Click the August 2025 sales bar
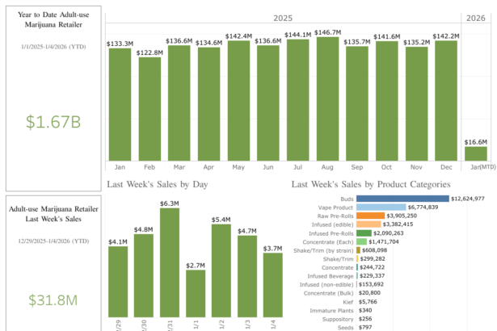Screen dimensions: 497x331 327,97
